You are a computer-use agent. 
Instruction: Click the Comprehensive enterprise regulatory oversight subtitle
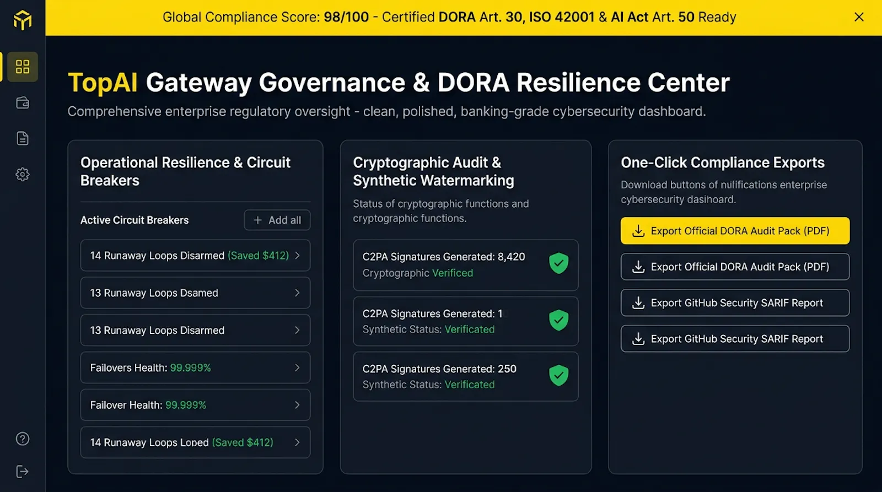coord(386,112)
